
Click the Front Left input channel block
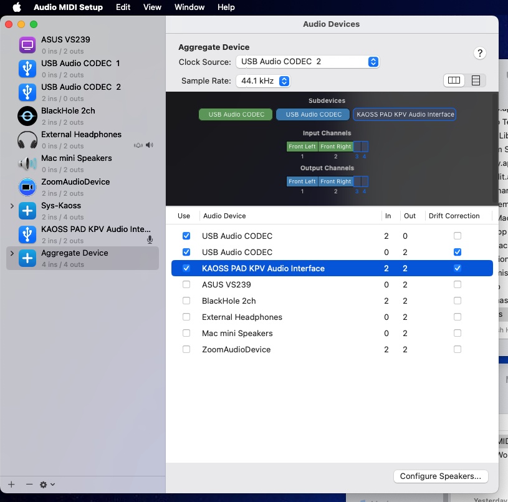(x=302, y=147)
